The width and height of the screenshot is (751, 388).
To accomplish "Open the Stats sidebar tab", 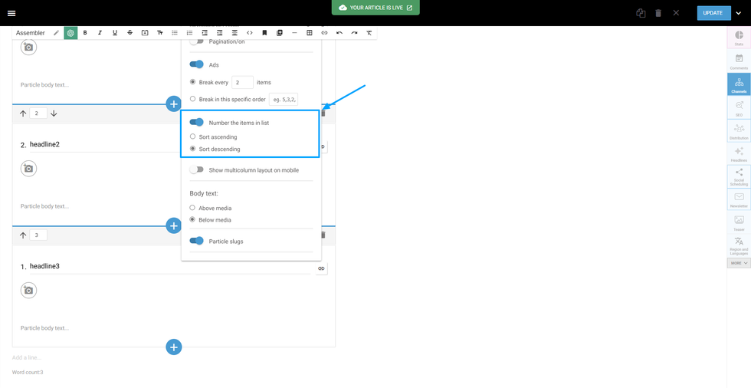I will pos(739,38).
